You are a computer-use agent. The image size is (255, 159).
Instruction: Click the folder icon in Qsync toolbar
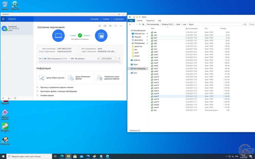pos(116,26)
